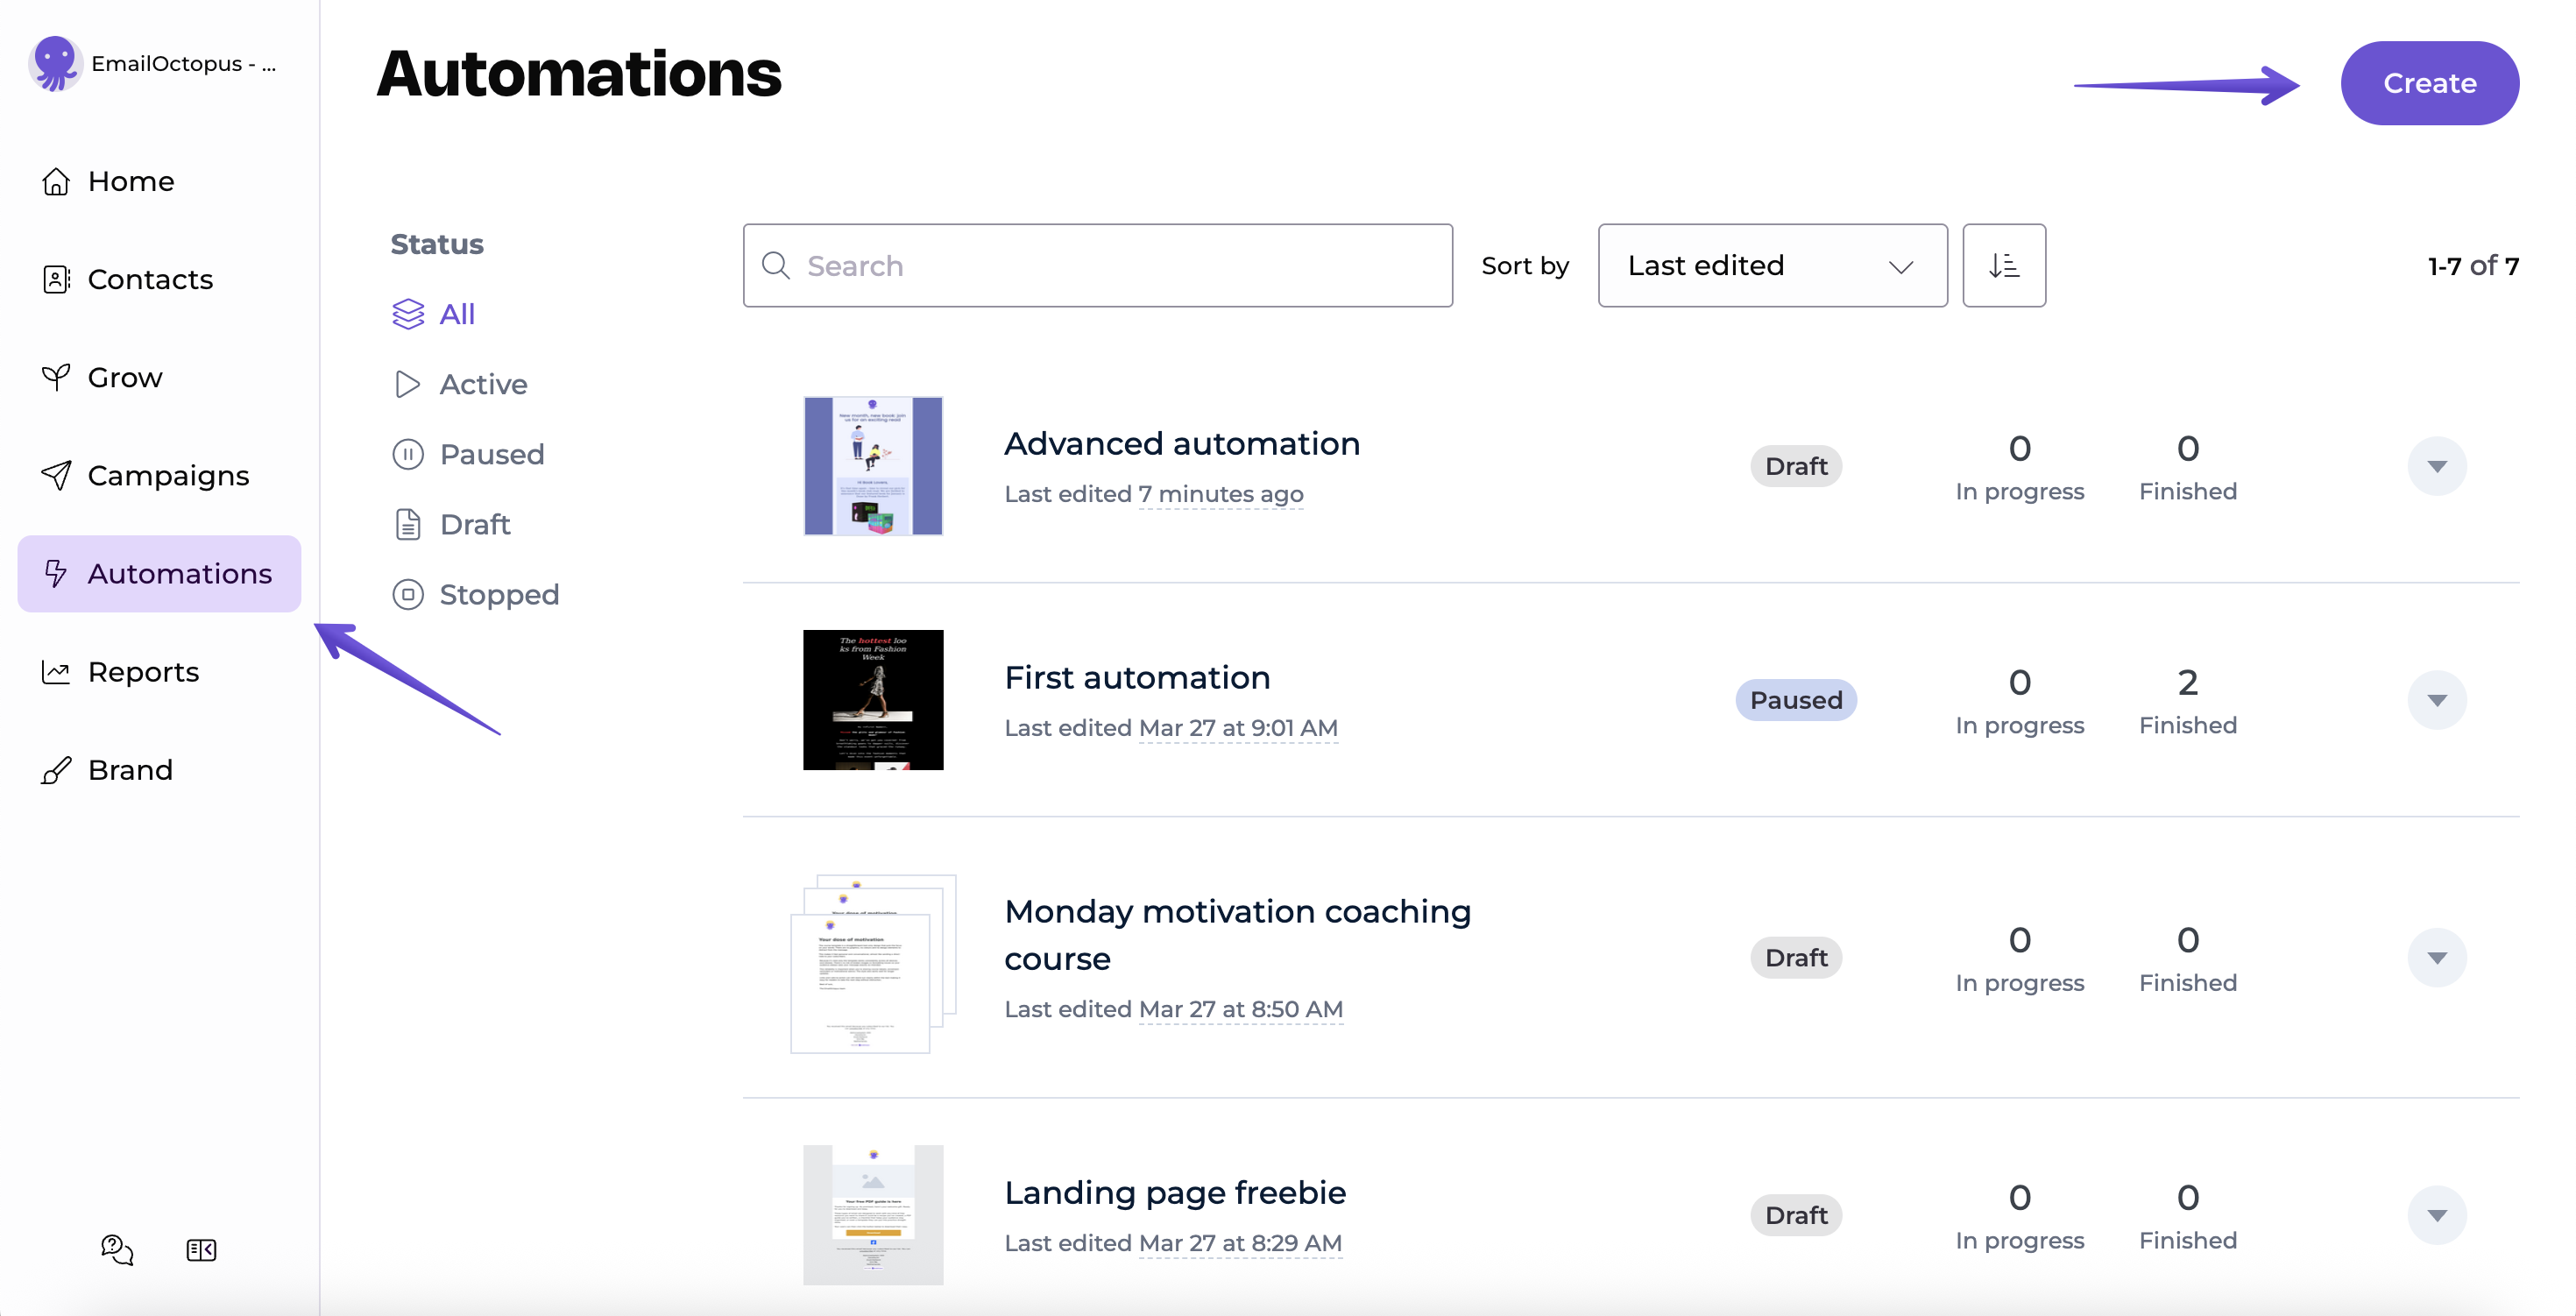
Task: Click the Brand paintbrush icon
Action: (x=56, y=770)
